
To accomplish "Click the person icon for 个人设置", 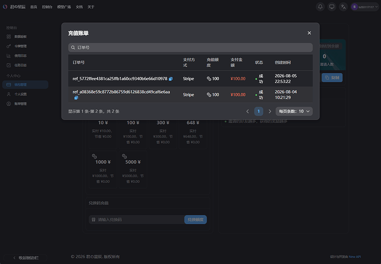I will tap(9, 94).
